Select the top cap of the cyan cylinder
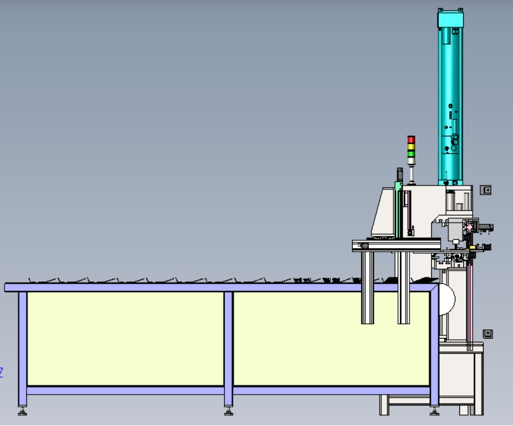 pyautogui.click(x=450, y=18)
